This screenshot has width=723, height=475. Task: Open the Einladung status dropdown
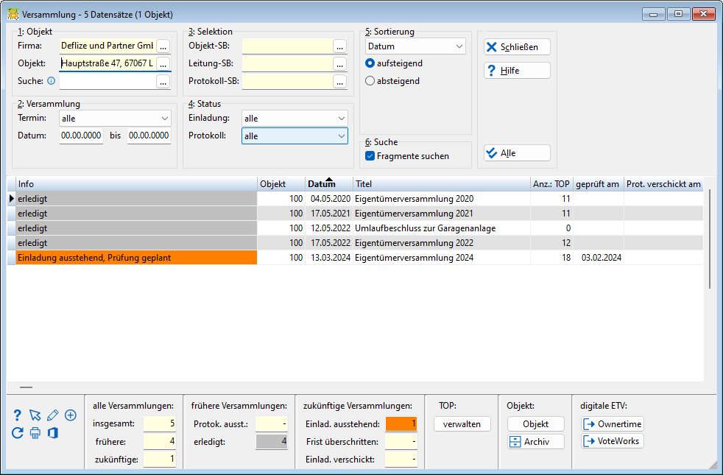[x=295, y=119]
